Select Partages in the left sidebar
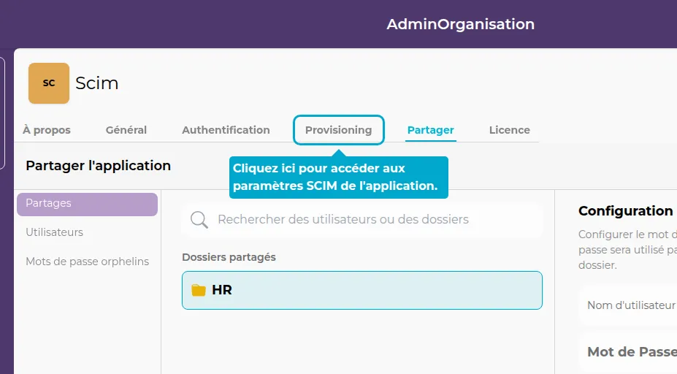This screenshot has width=677, height=374. (87, 204)
